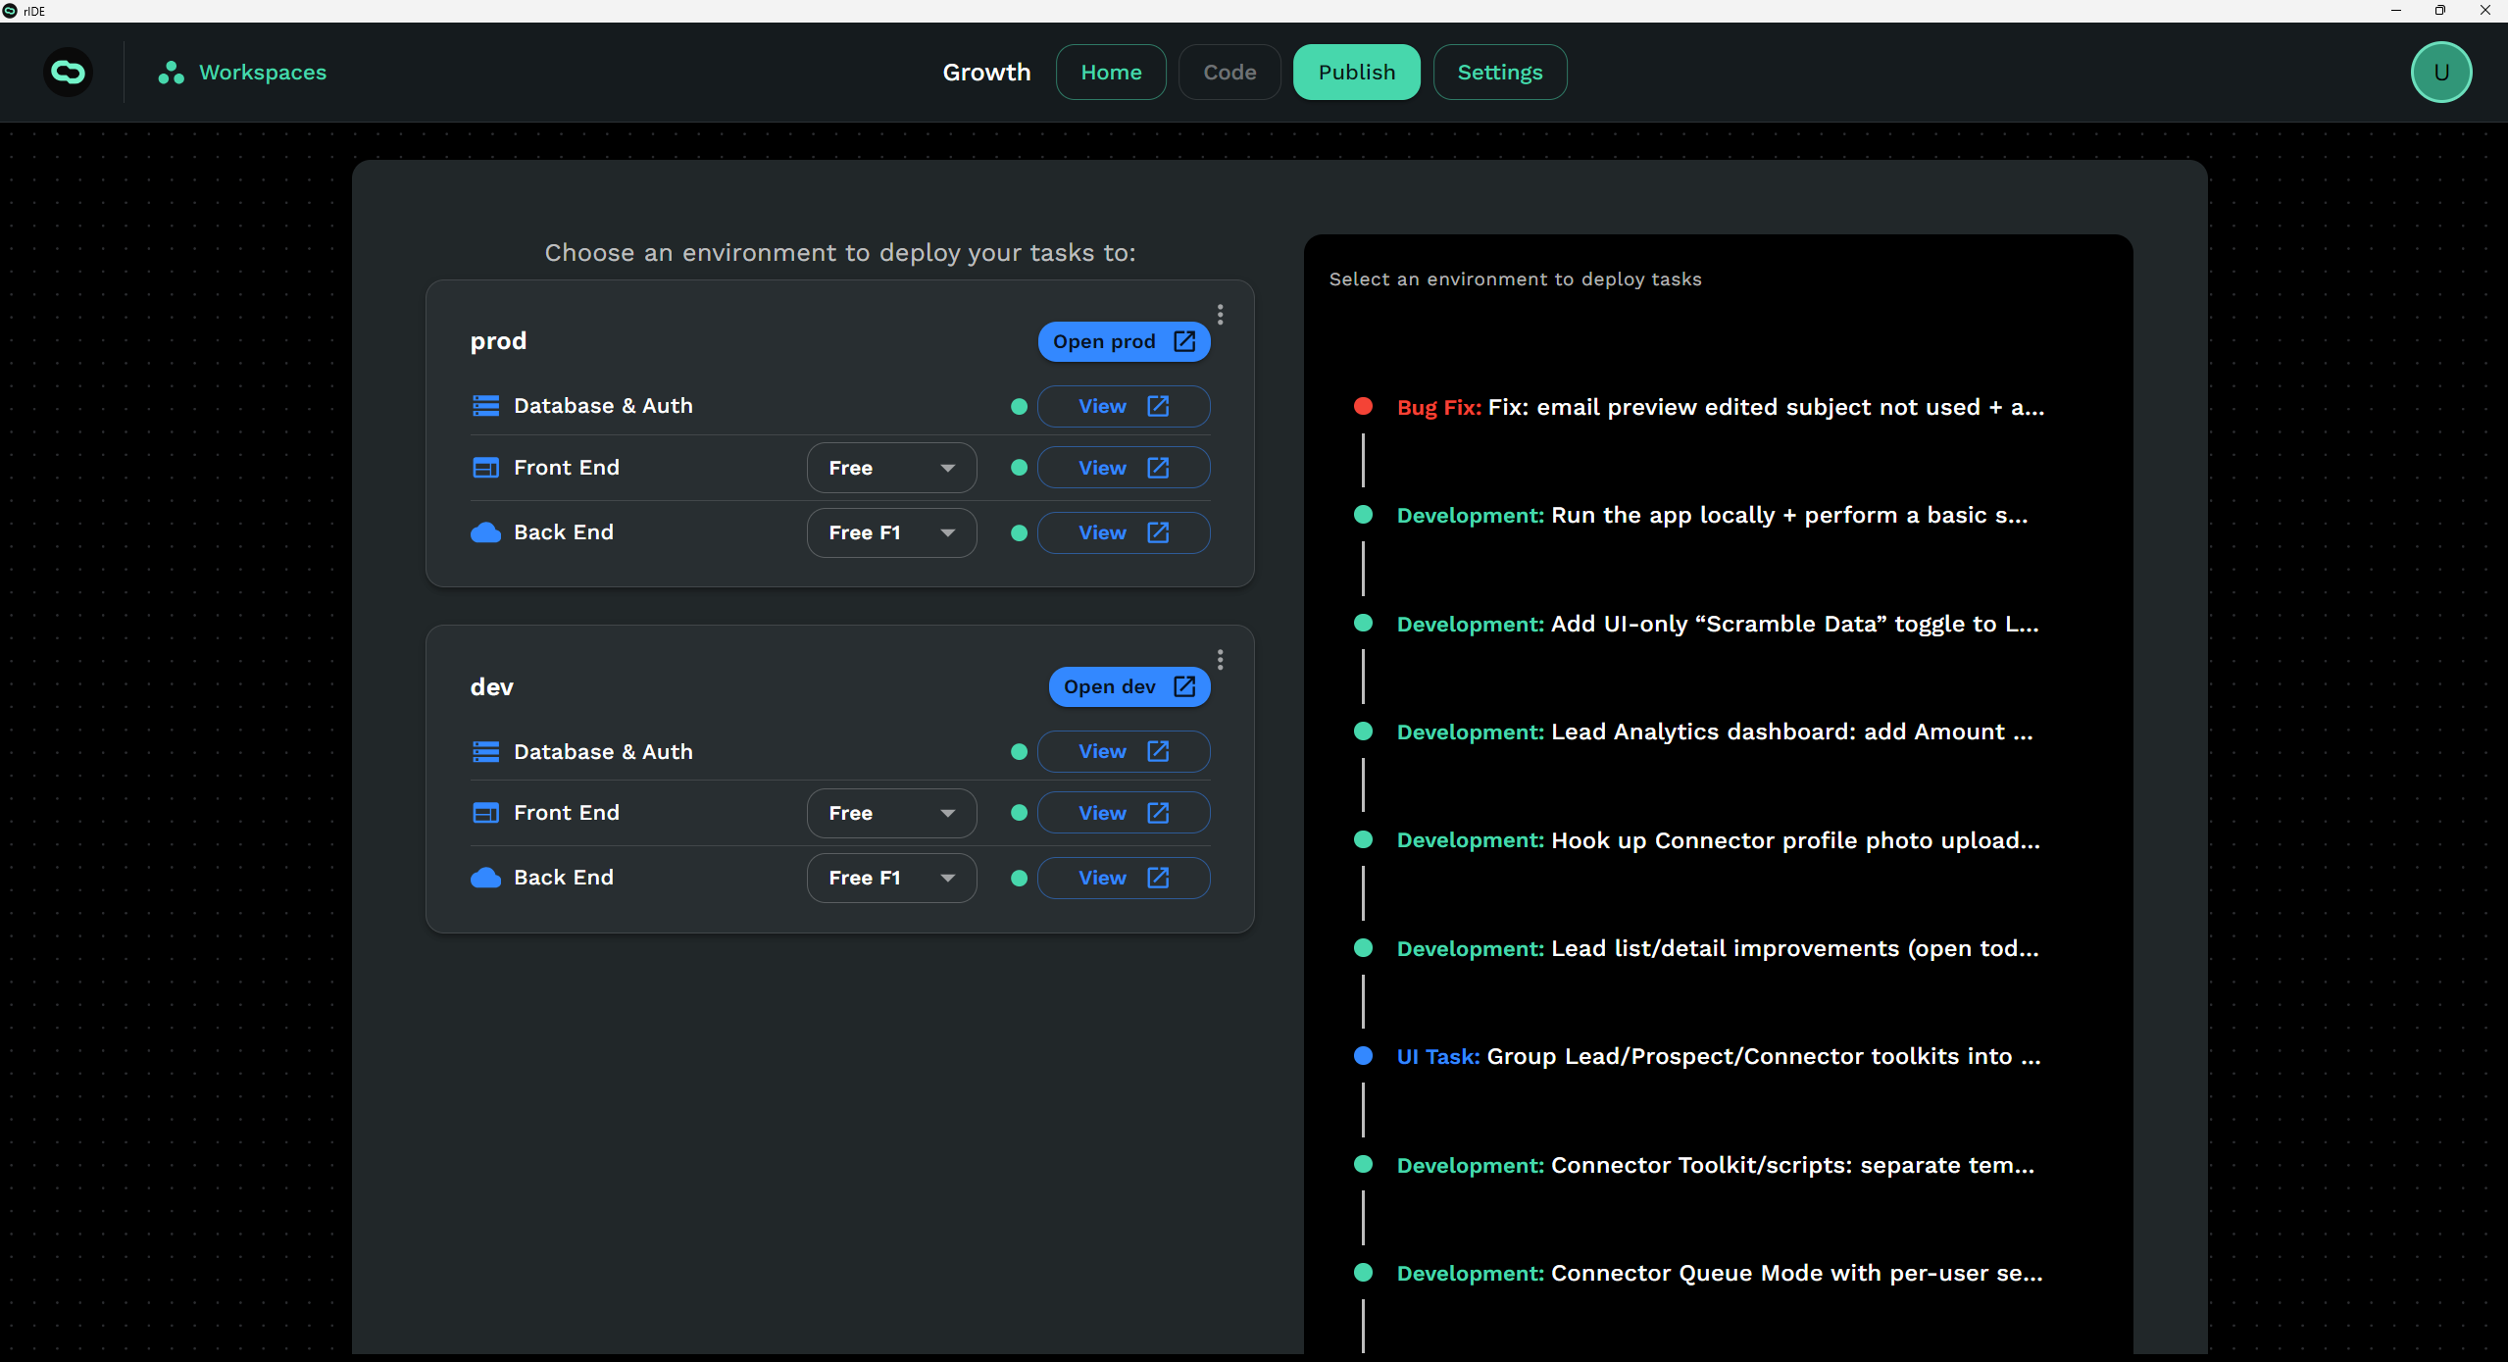Image resolution: width=2508 pixels, height=1362 pixels.
Task: Switch to the Settings tab
Action: [1499, 73]
